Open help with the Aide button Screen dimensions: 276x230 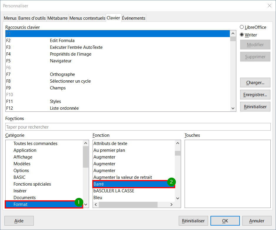[19, 221]
